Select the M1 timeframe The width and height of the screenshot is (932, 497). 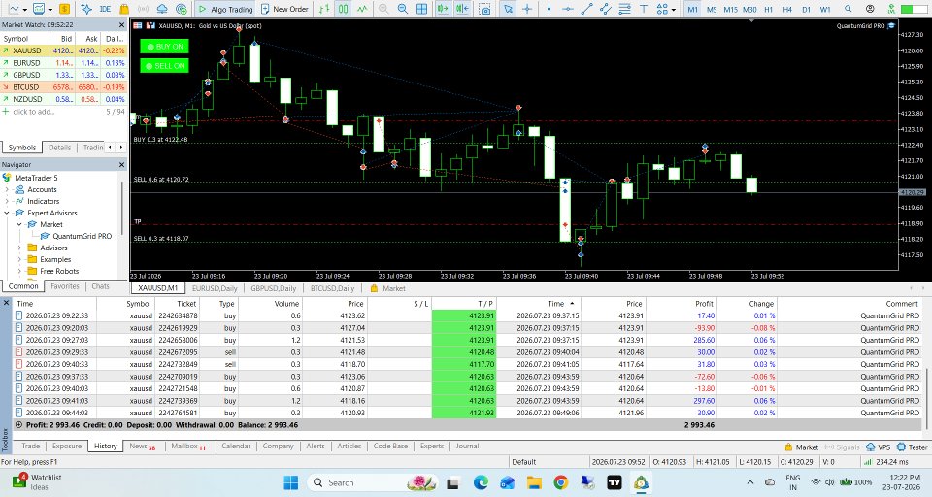pyautogui.click(x=692, y=9)
